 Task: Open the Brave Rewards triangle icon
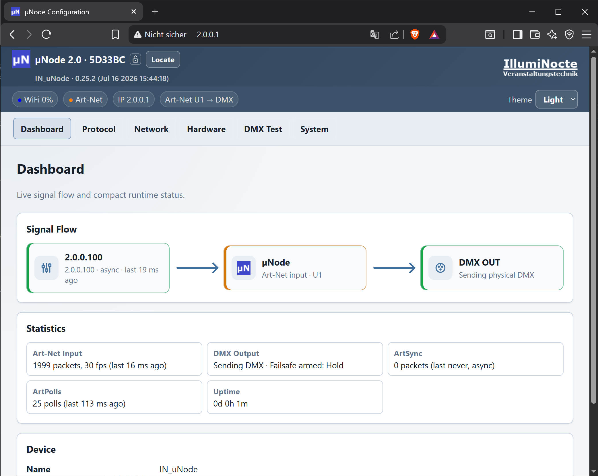click(x=434, y=34)
